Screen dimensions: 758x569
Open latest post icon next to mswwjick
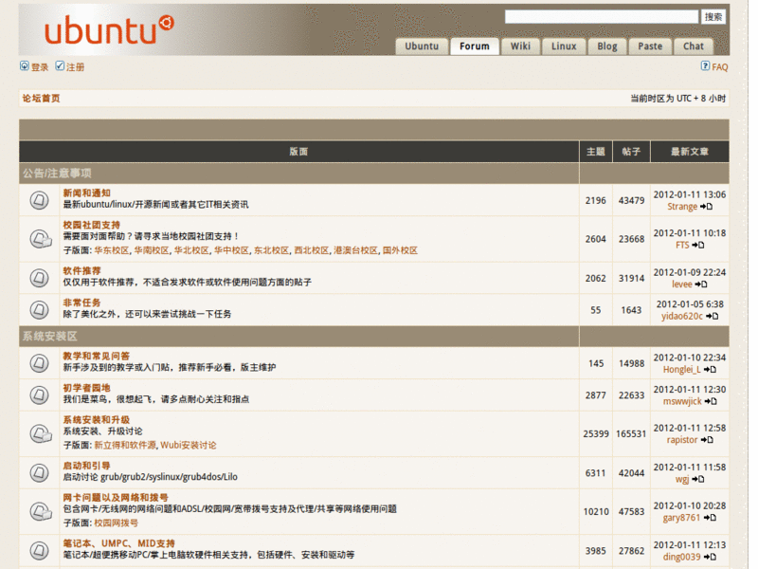[711, 401]
